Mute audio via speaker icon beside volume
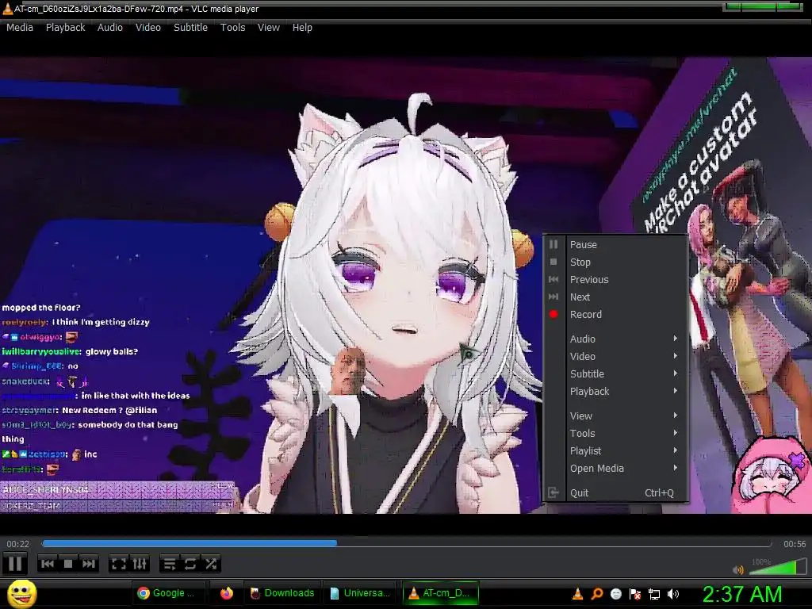The width and height of the screenshot is (812, 609). (738, 569)
